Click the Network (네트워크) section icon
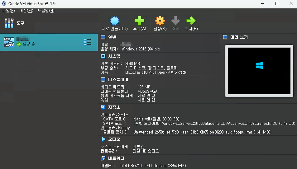Screen dimensions: 297x169 pyautogui.click(x=103, y=158)
